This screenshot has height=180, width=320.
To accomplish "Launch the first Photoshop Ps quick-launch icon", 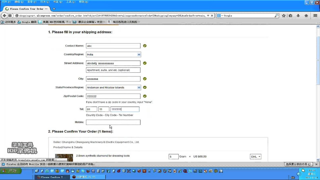I will [x=195, y=171].
